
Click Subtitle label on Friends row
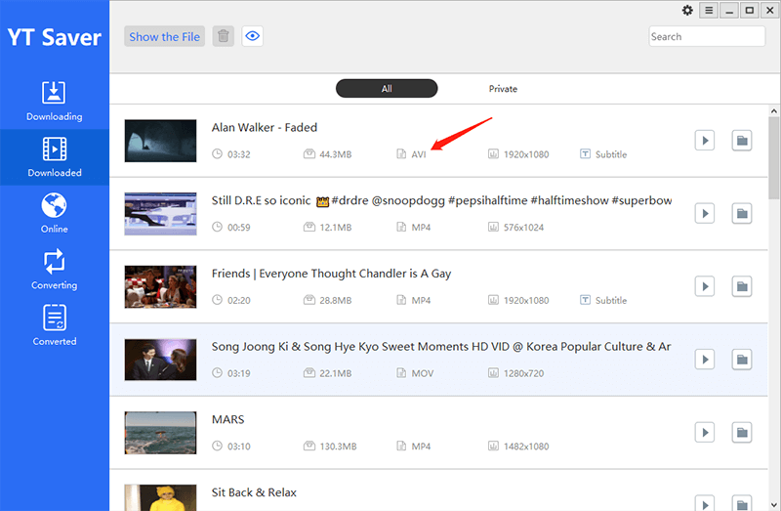(611, 301)
